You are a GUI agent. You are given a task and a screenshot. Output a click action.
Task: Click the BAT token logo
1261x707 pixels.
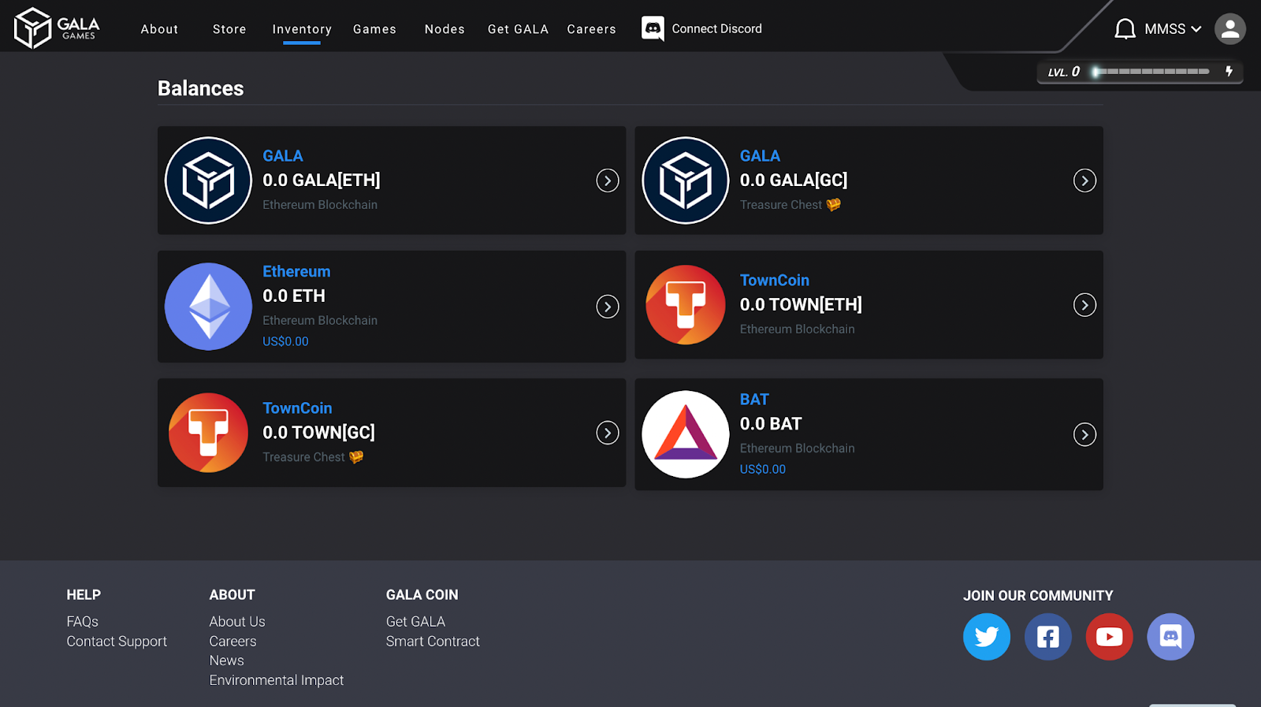click(686, 434)
